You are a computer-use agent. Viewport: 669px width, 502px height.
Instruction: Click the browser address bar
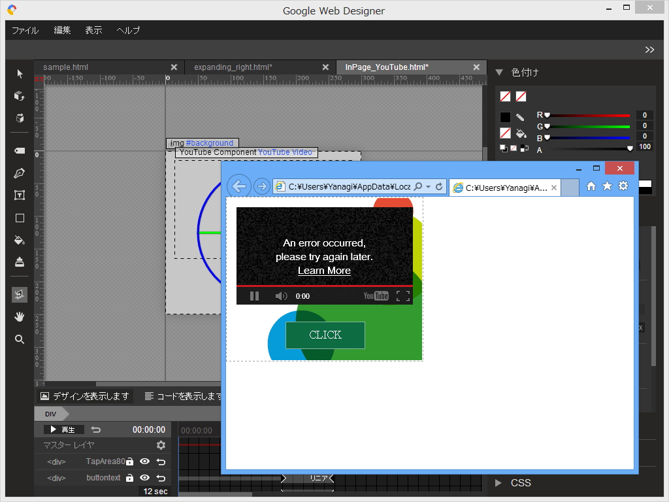click(x=349, y=186)
